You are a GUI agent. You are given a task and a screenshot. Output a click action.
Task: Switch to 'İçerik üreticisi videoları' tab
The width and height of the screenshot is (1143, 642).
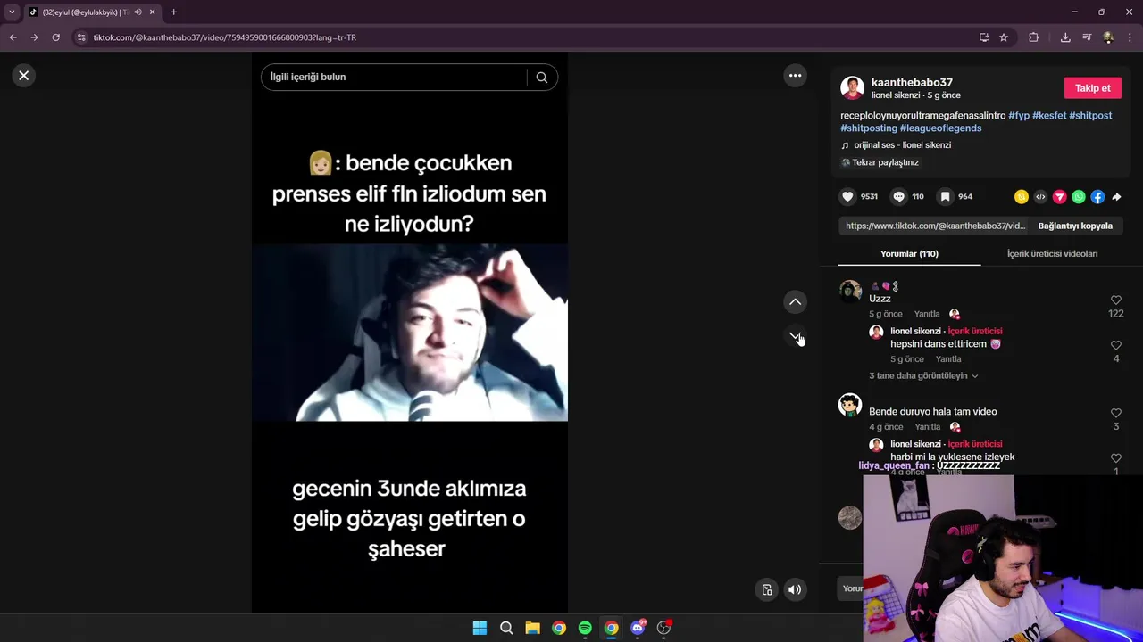pos(1052,254)
